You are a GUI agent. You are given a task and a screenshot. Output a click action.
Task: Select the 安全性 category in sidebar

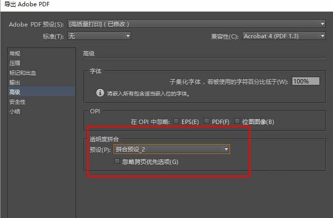click(42, 102)
